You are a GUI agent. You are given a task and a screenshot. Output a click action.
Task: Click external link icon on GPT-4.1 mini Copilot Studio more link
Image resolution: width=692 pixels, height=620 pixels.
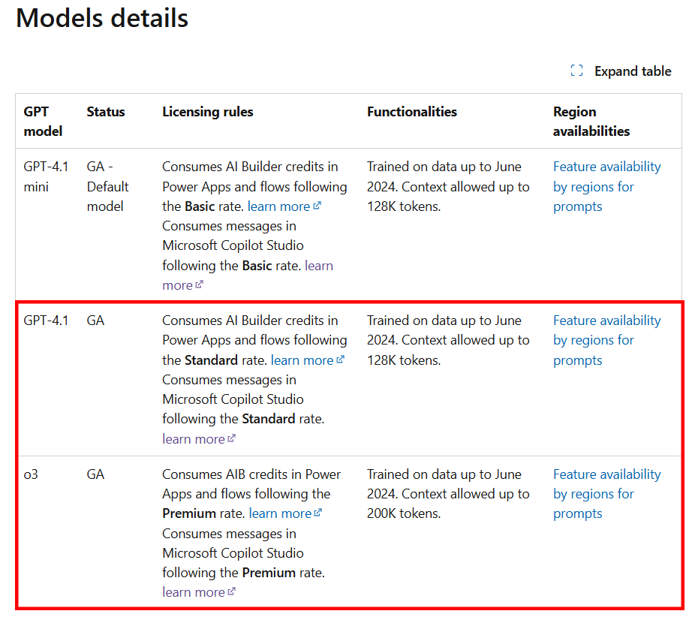click(x=200, y=284)
